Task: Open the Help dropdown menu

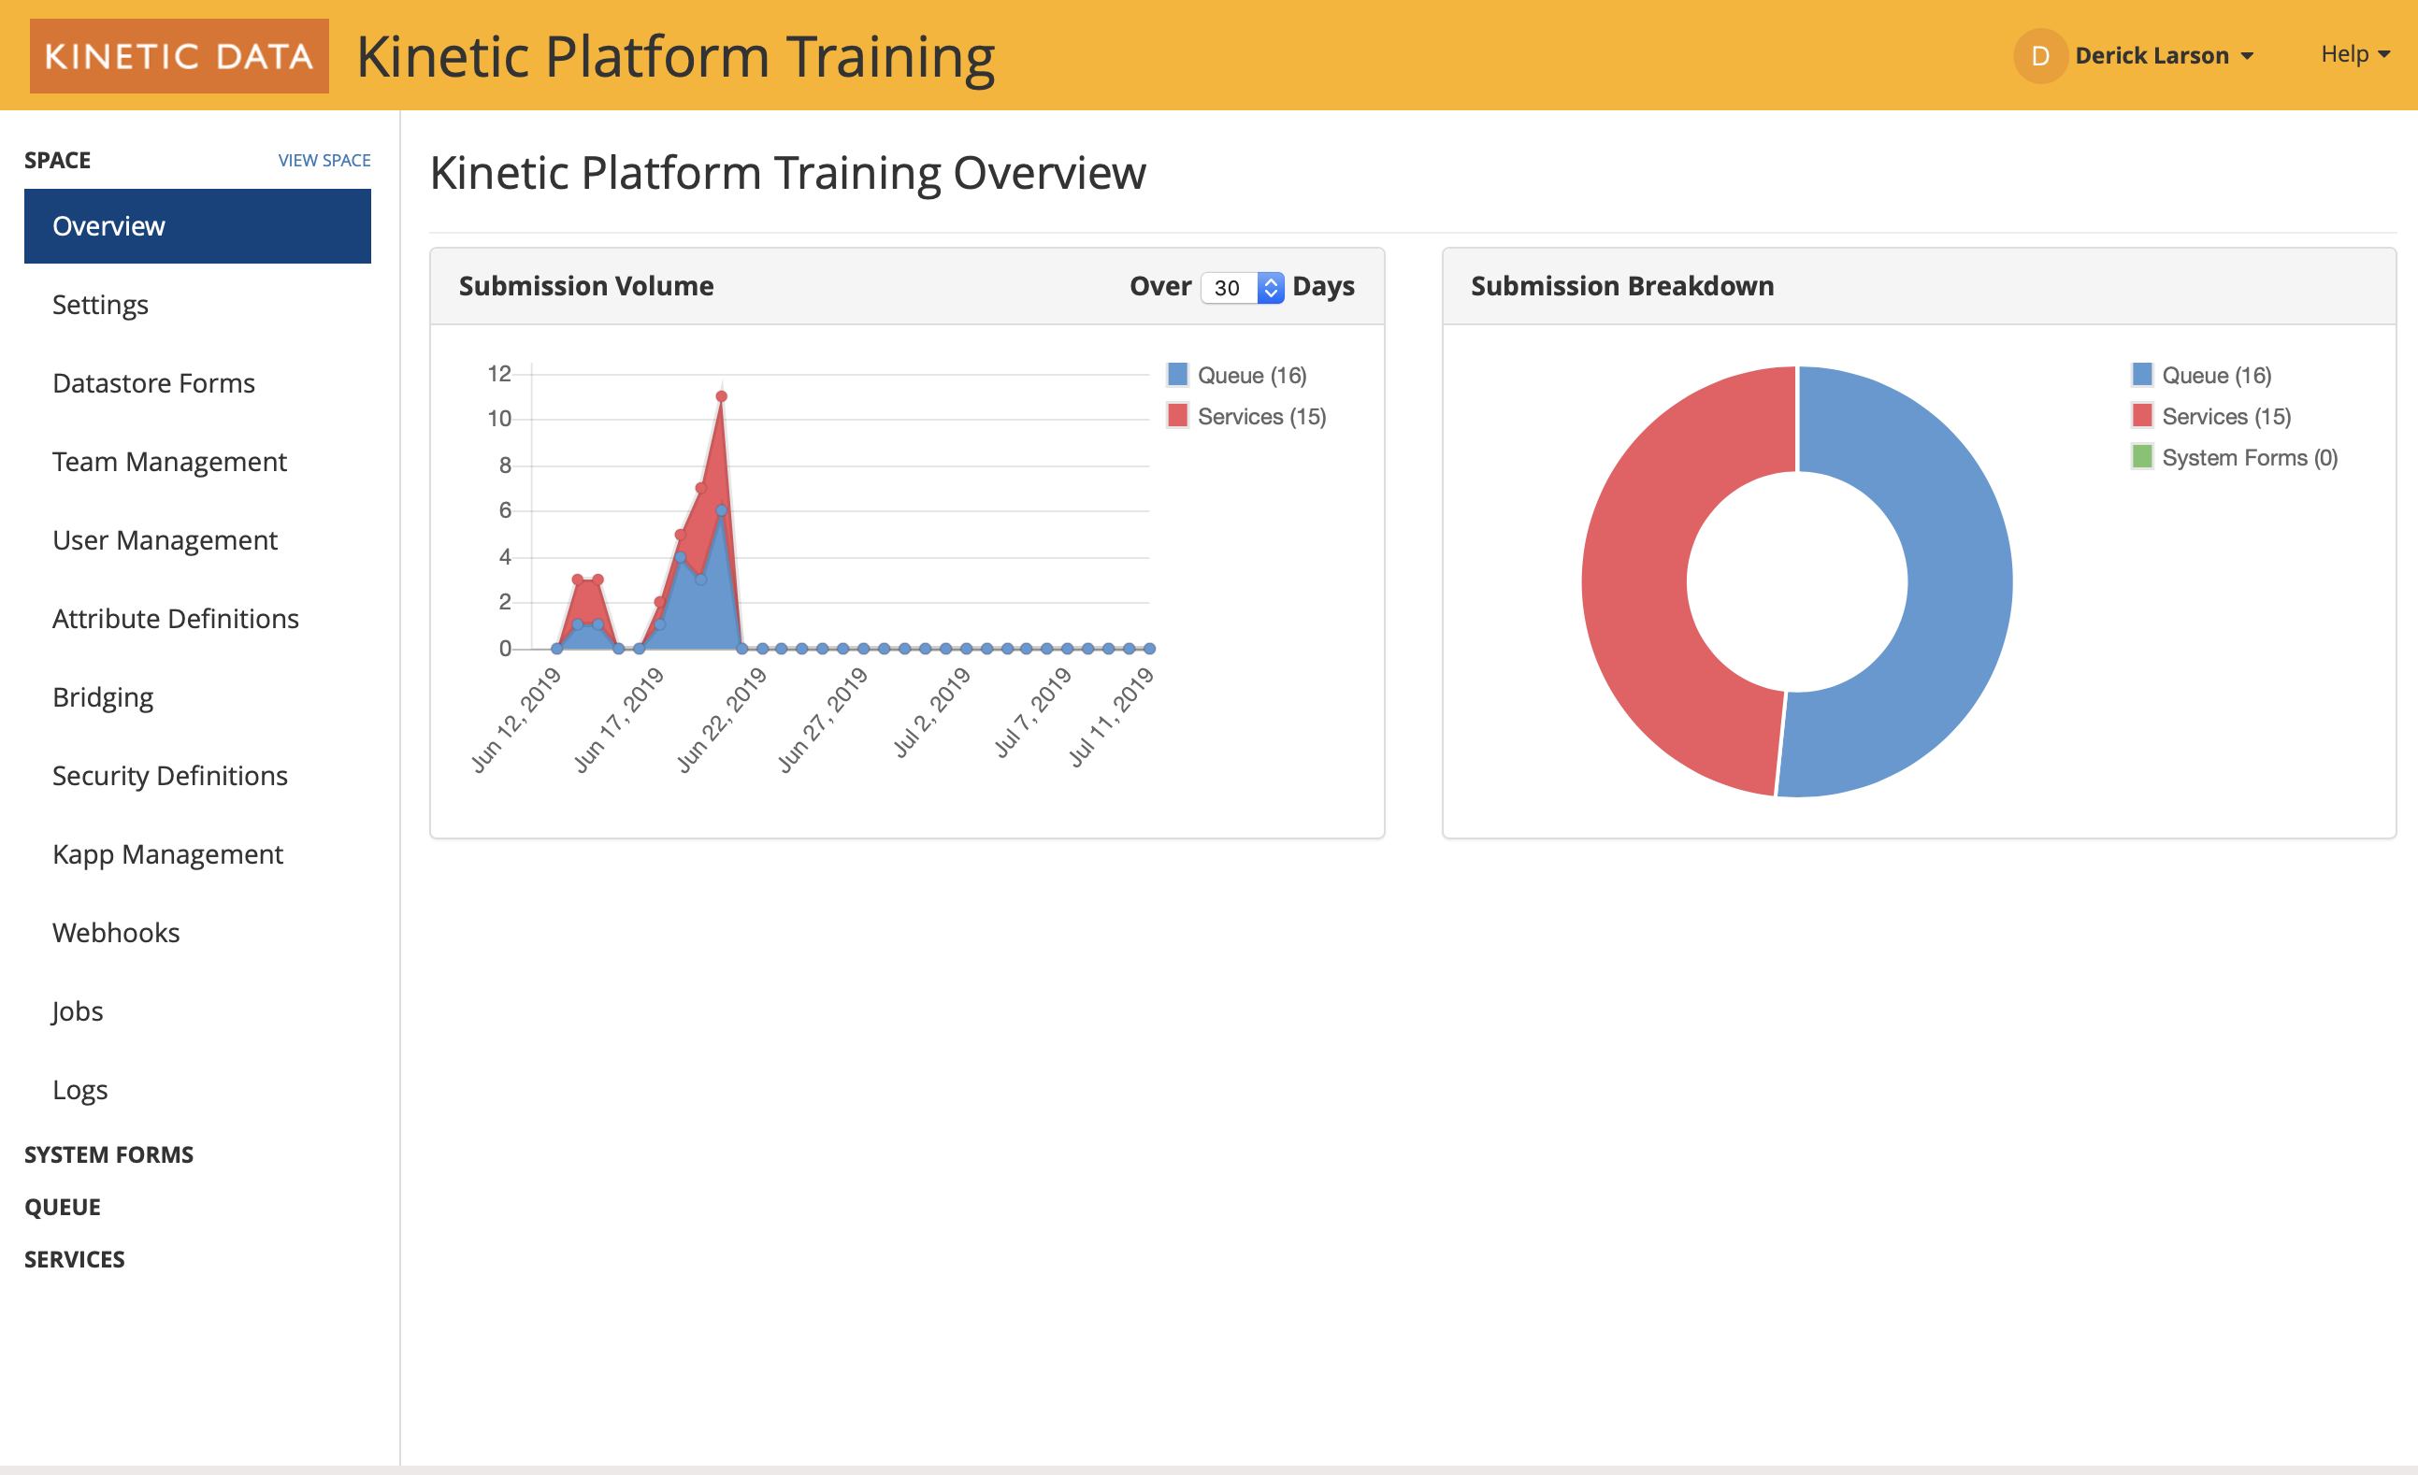Action: [2354, 54]
